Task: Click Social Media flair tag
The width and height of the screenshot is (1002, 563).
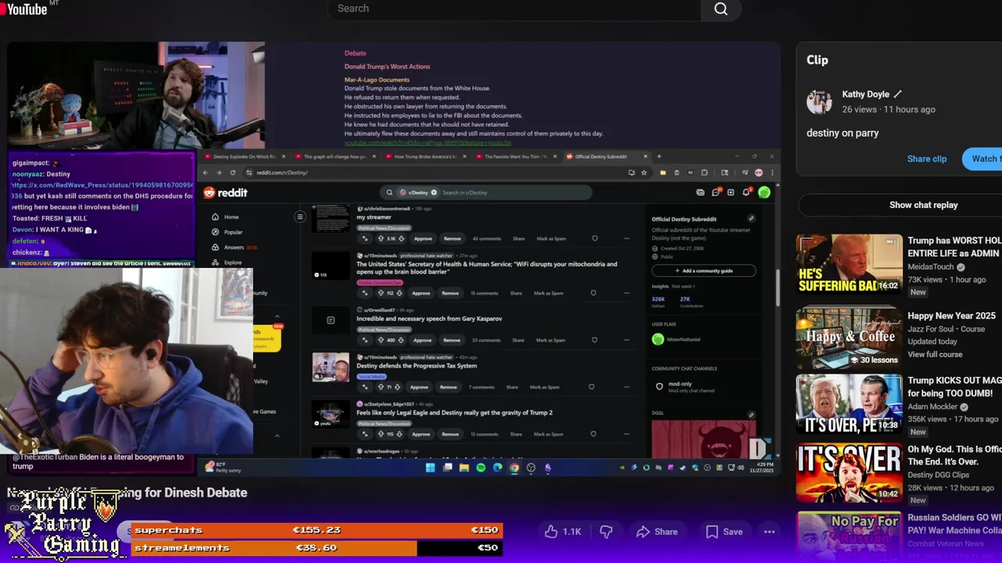Action: [371, 376]
